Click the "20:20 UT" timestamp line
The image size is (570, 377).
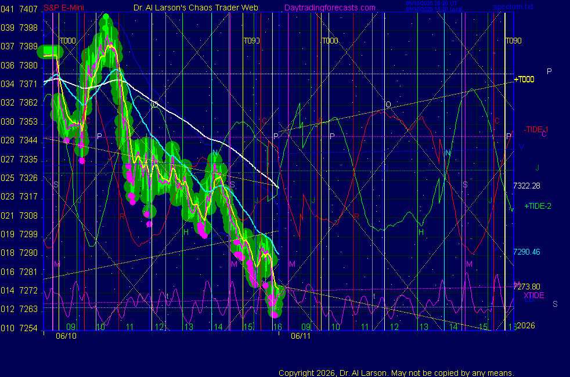tap(431, 3)
